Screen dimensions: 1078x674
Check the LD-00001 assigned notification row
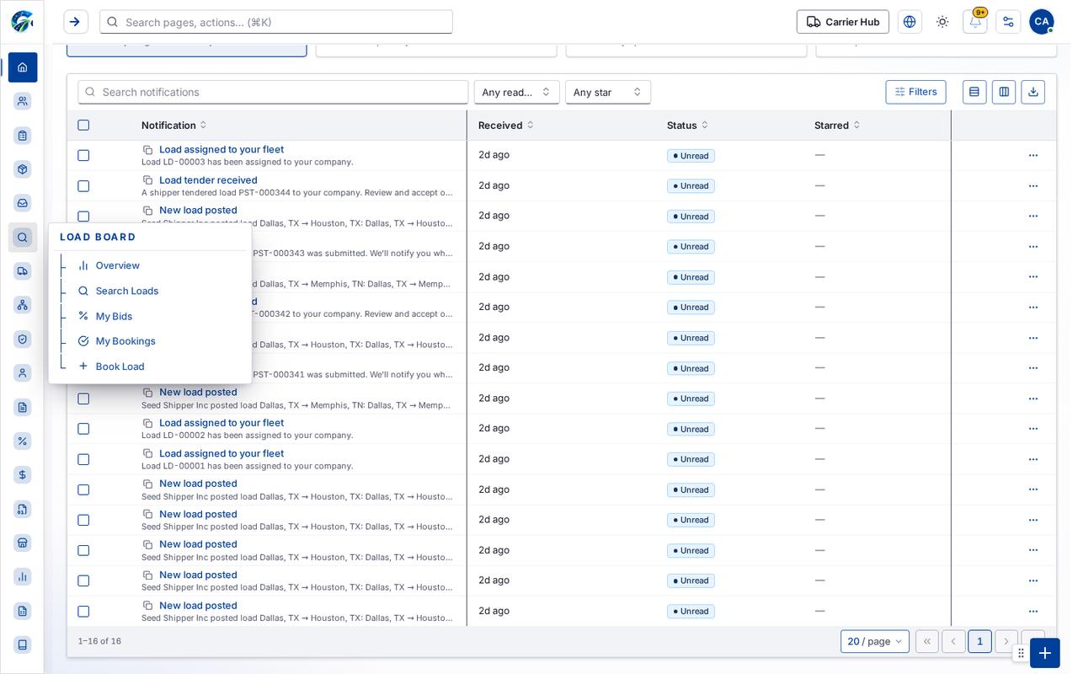[83, 459]
